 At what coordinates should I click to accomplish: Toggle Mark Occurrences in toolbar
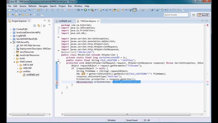[x=135, y=10]
